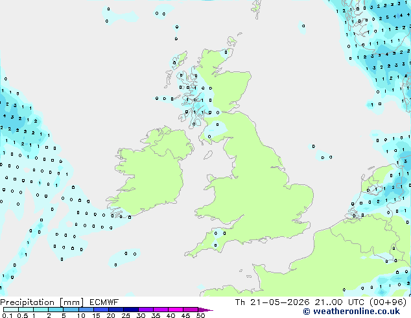Click the 'Th 21-05-2026' date text
This screenshot has height=318, width=411.
(272, 302)
